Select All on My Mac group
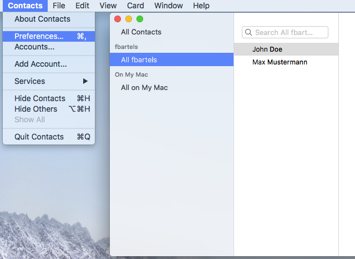Viewport: 355px width, 259px height. (x=171, y=88)
